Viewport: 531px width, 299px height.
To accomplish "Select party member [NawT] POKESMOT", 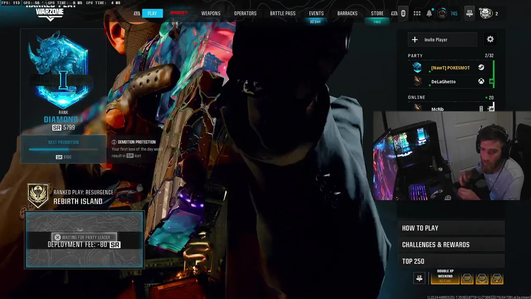I will 451,68.
